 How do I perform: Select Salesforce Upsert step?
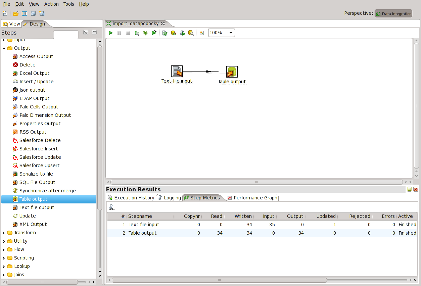[36, 165]
